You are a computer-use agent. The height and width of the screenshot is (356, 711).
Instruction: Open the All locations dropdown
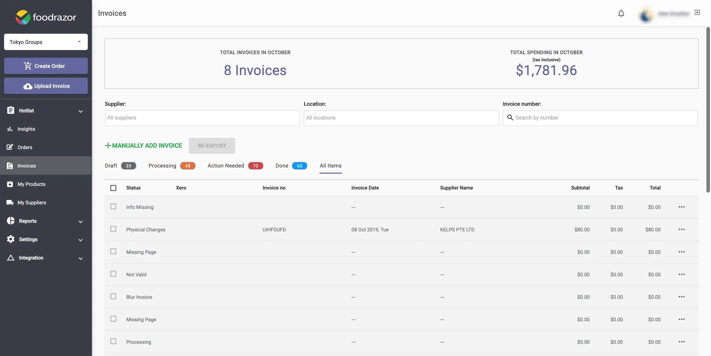(x=401, y=118)
